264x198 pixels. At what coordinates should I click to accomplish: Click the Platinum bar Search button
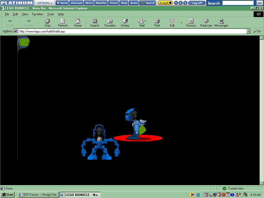point(148,3)
